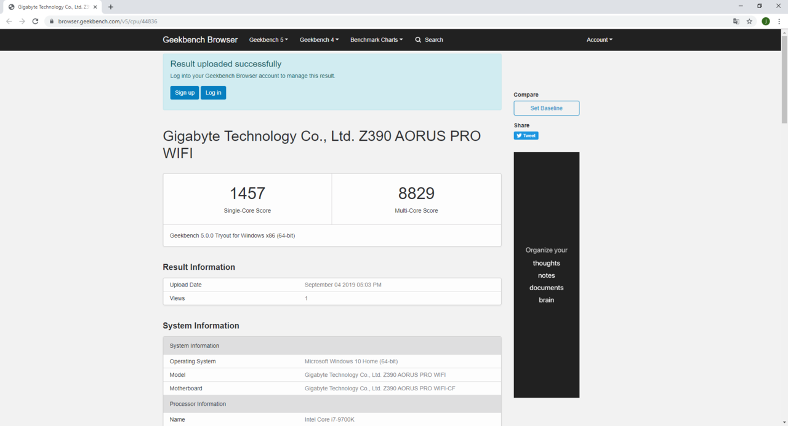Image resolution: width=788 pixels, height=426 pixels.
Task: Click the page title Gigabyte Z390 AORUS PRO
Action: (x=322, y=144)
